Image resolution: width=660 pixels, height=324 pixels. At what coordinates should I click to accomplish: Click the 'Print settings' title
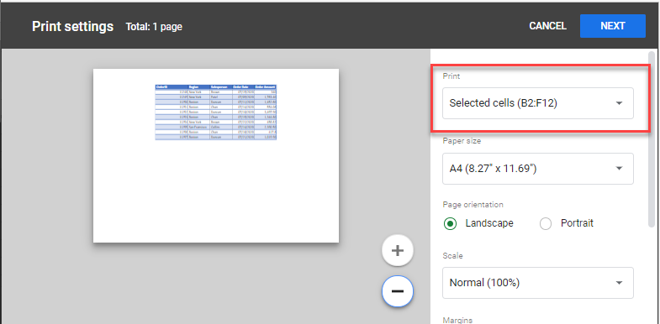coord(73,27)
